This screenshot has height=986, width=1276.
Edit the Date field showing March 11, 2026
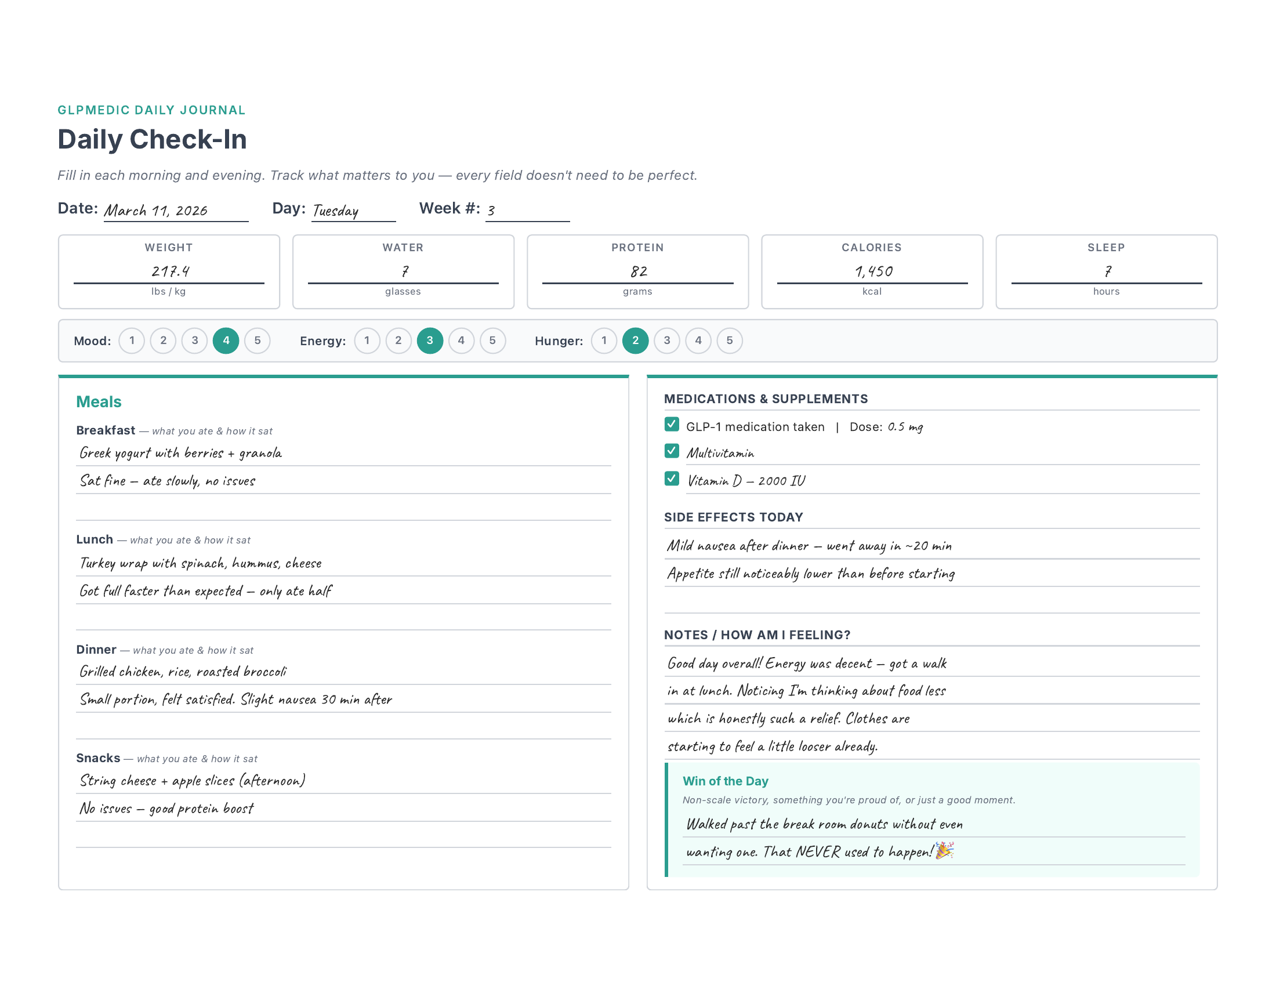point(175,211)
